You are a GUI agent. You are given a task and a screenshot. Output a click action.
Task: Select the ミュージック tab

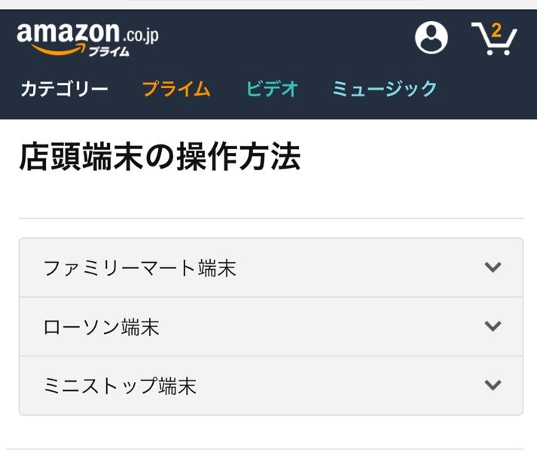click(x=384, y=89)
